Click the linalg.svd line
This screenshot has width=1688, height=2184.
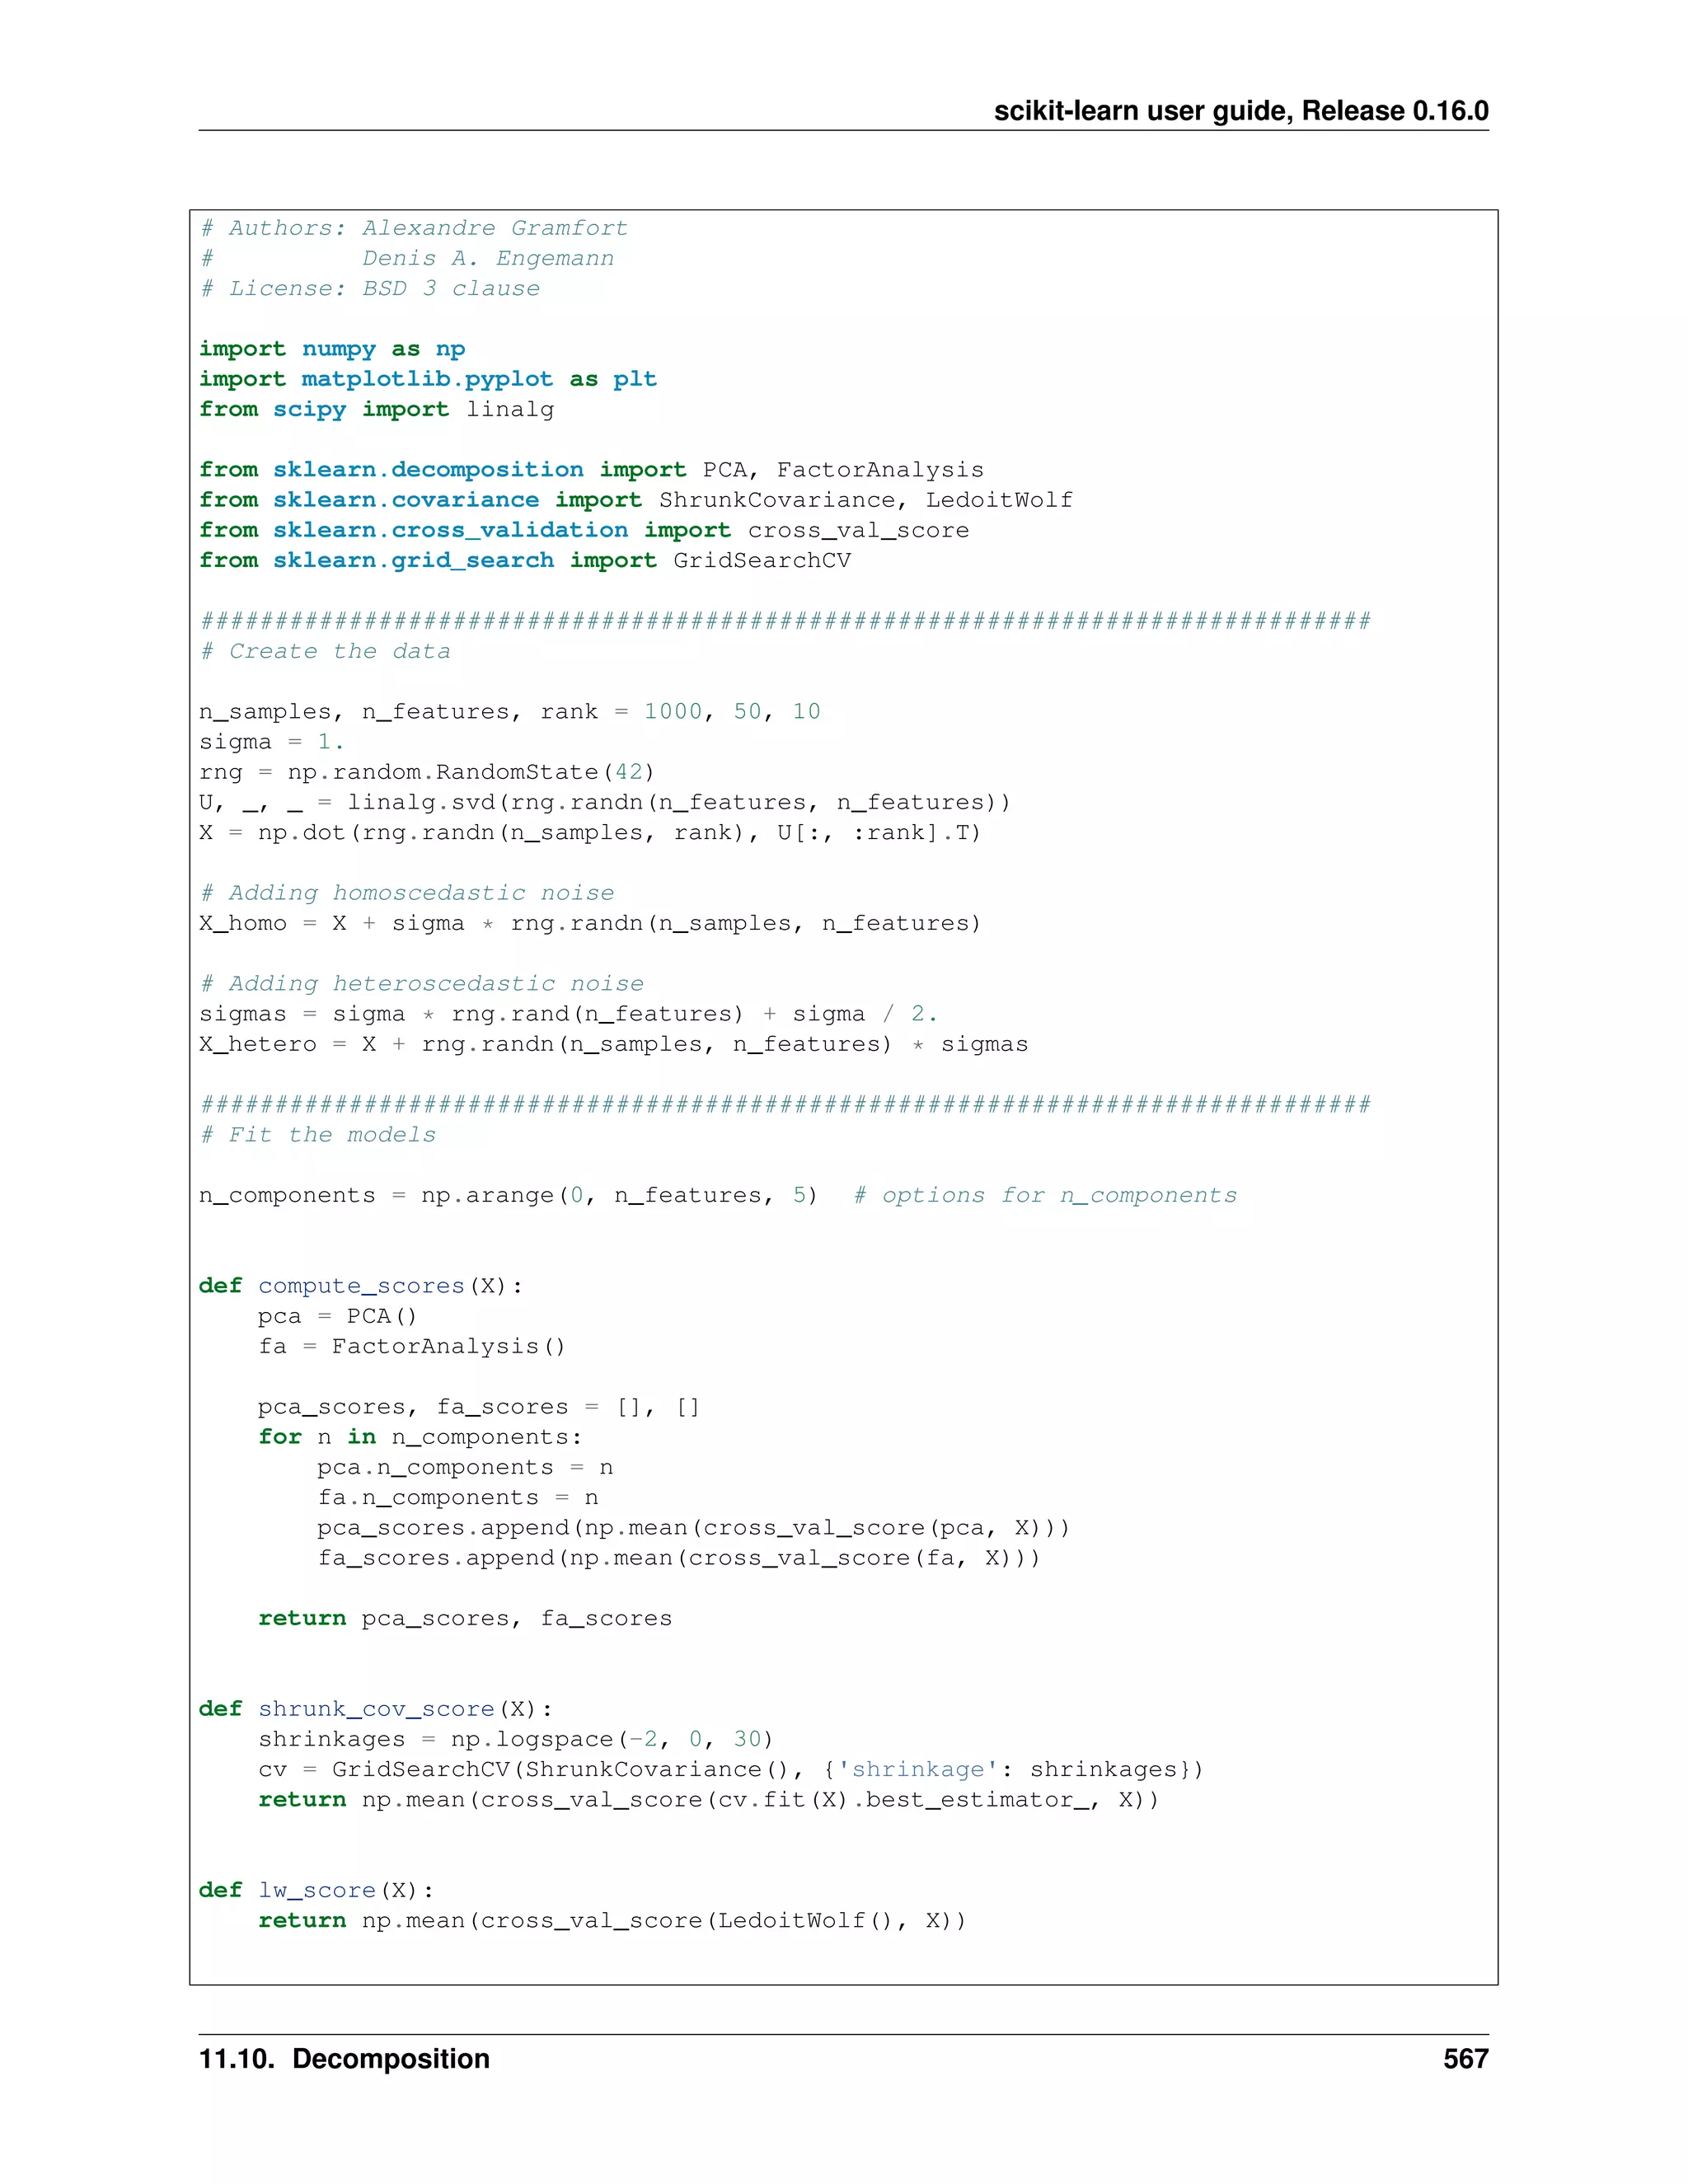click(605, 802)
